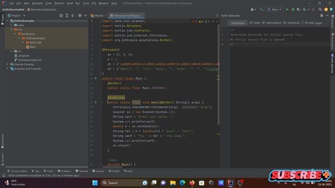Open Project panel gear options

[x=80, y=16]
